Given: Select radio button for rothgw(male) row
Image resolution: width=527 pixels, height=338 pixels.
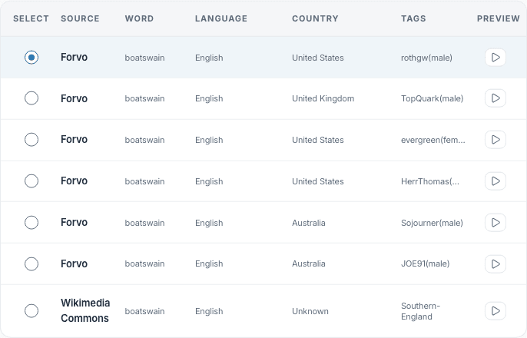Looking at the screenshot, I should click(31, 57).
